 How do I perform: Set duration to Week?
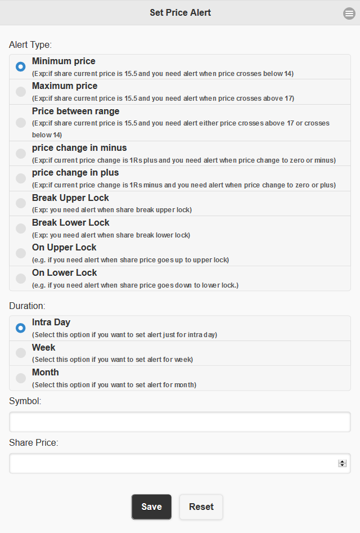click(x=180, y=353)
